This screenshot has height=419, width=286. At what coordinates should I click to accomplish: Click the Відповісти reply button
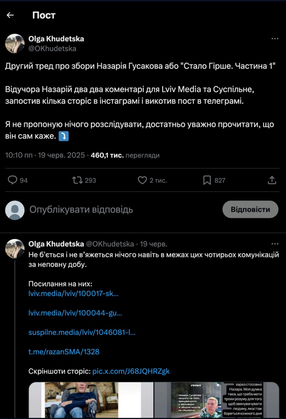[250, 209]
